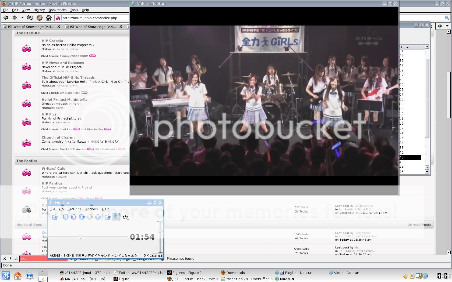Click the Firefox Stop loading icon
The image size is (452, 282).
click(x=40, y=18)
